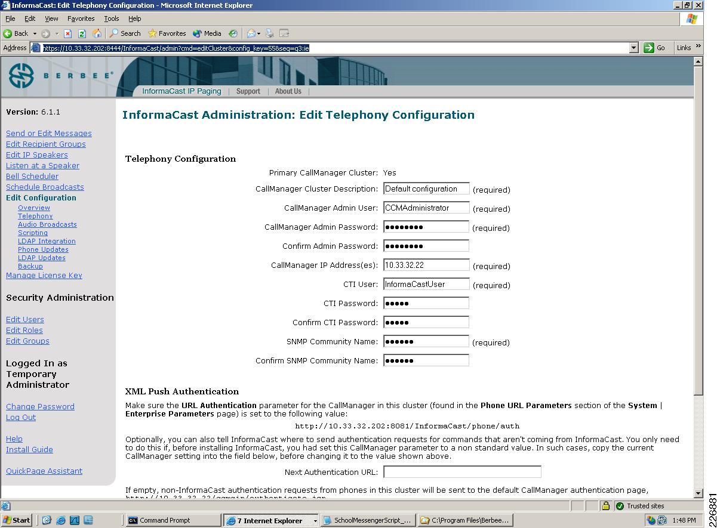This screenshot has height=528, width=717.
Task: Open the Media toolbar button
Action: [x=207, y=33]
